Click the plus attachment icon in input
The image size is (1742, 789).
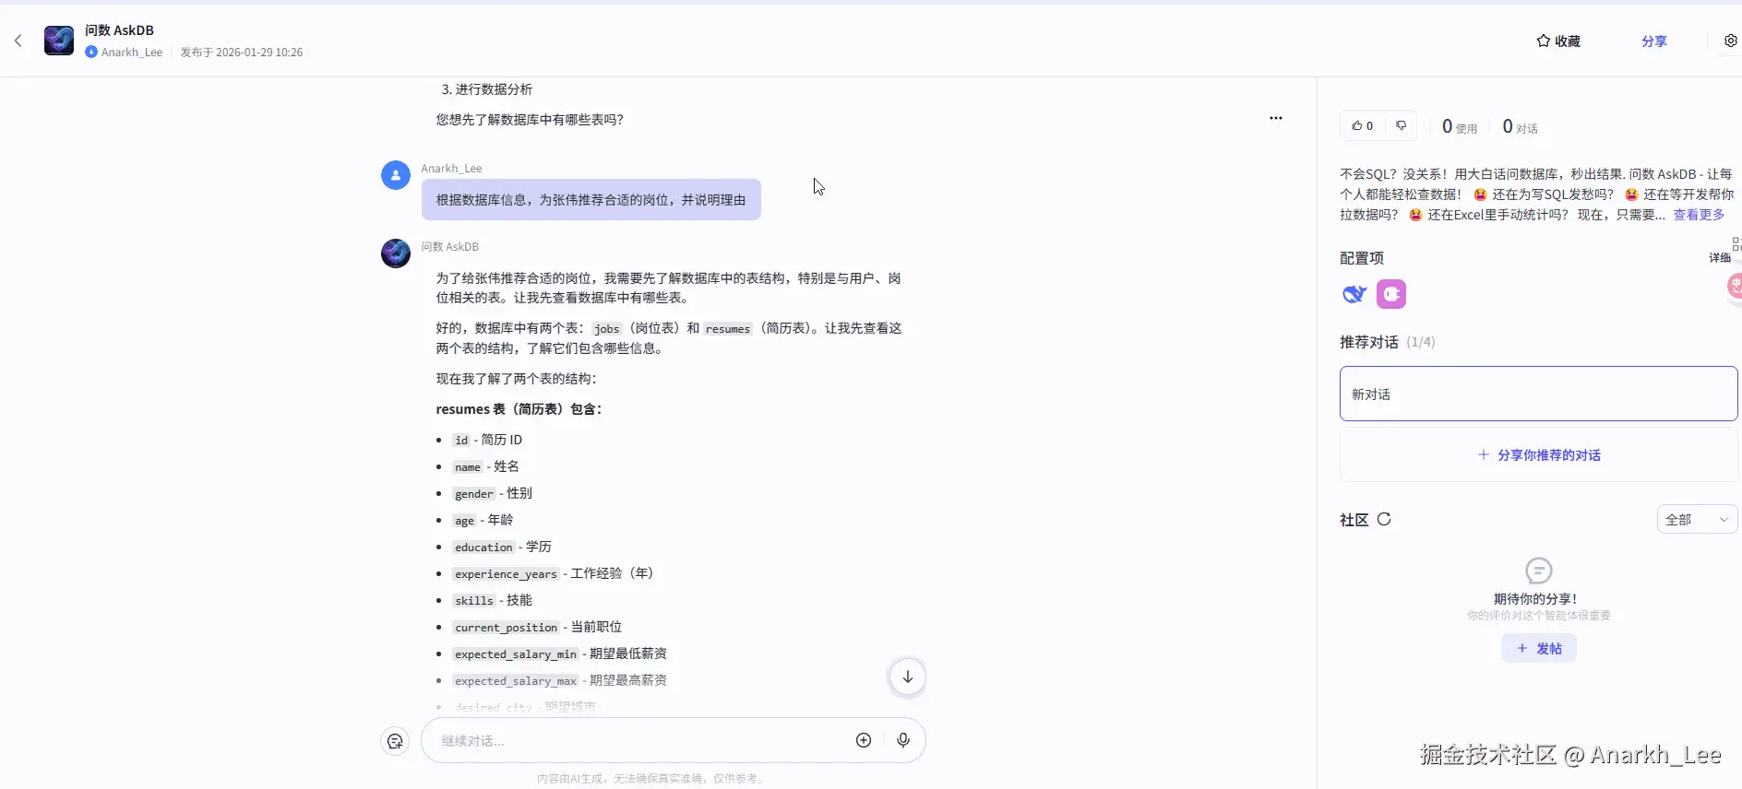tap(864, 740)
